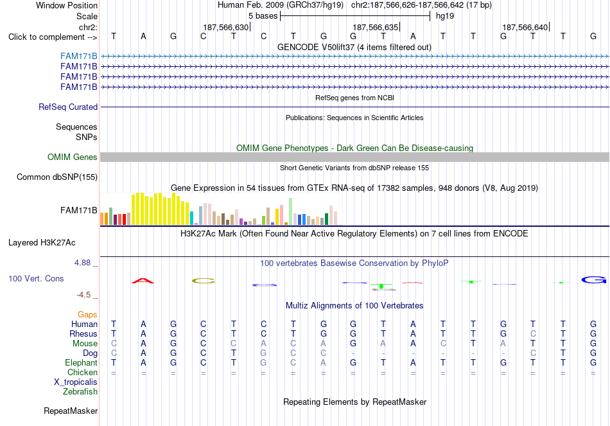Click the 'Zebrafish' species row label
This screenshot has height=426, width=610.
pos(80,391)
